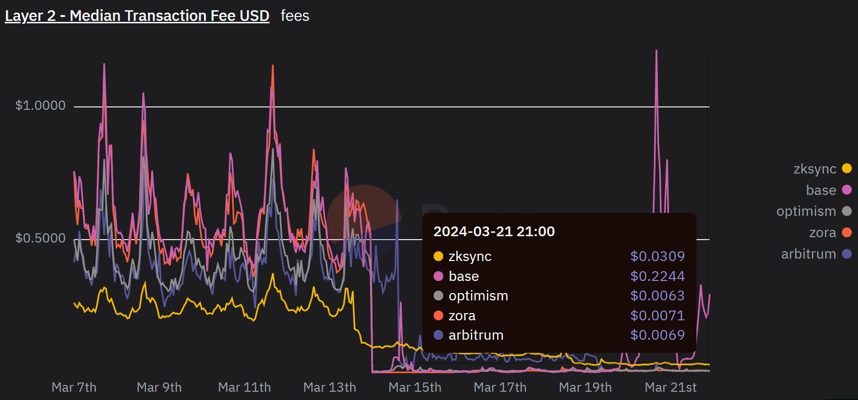
Task: Click the $0.5000 y-axis label
Action: coord(40,238)
